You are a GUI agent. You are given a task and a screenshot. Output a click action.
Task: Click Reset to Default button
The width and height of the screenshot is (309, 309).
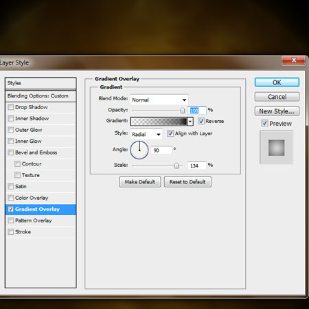point(187,182)
